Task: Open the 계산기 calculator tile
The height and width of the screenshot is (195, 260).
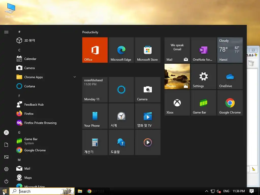Action: click(95, 142)
